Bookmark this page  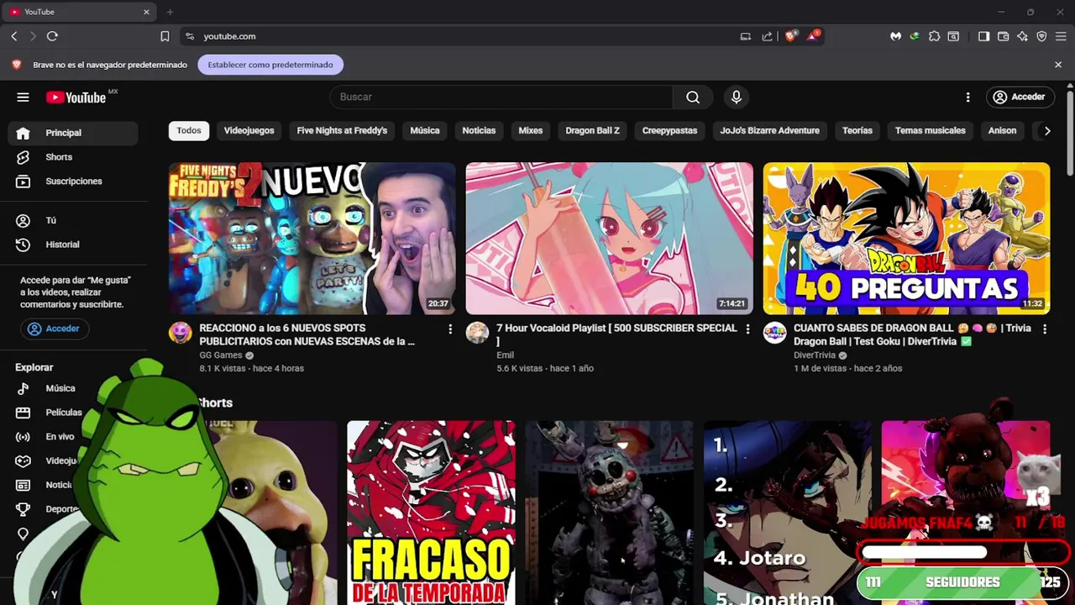tap(165, 36)
